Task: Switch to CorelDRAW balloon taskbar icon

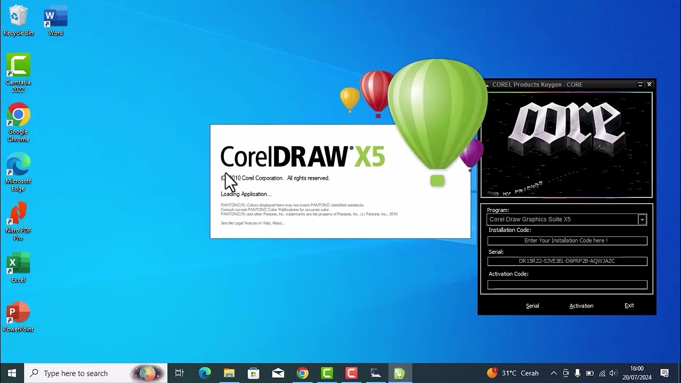Action: [x=400, y=373]
